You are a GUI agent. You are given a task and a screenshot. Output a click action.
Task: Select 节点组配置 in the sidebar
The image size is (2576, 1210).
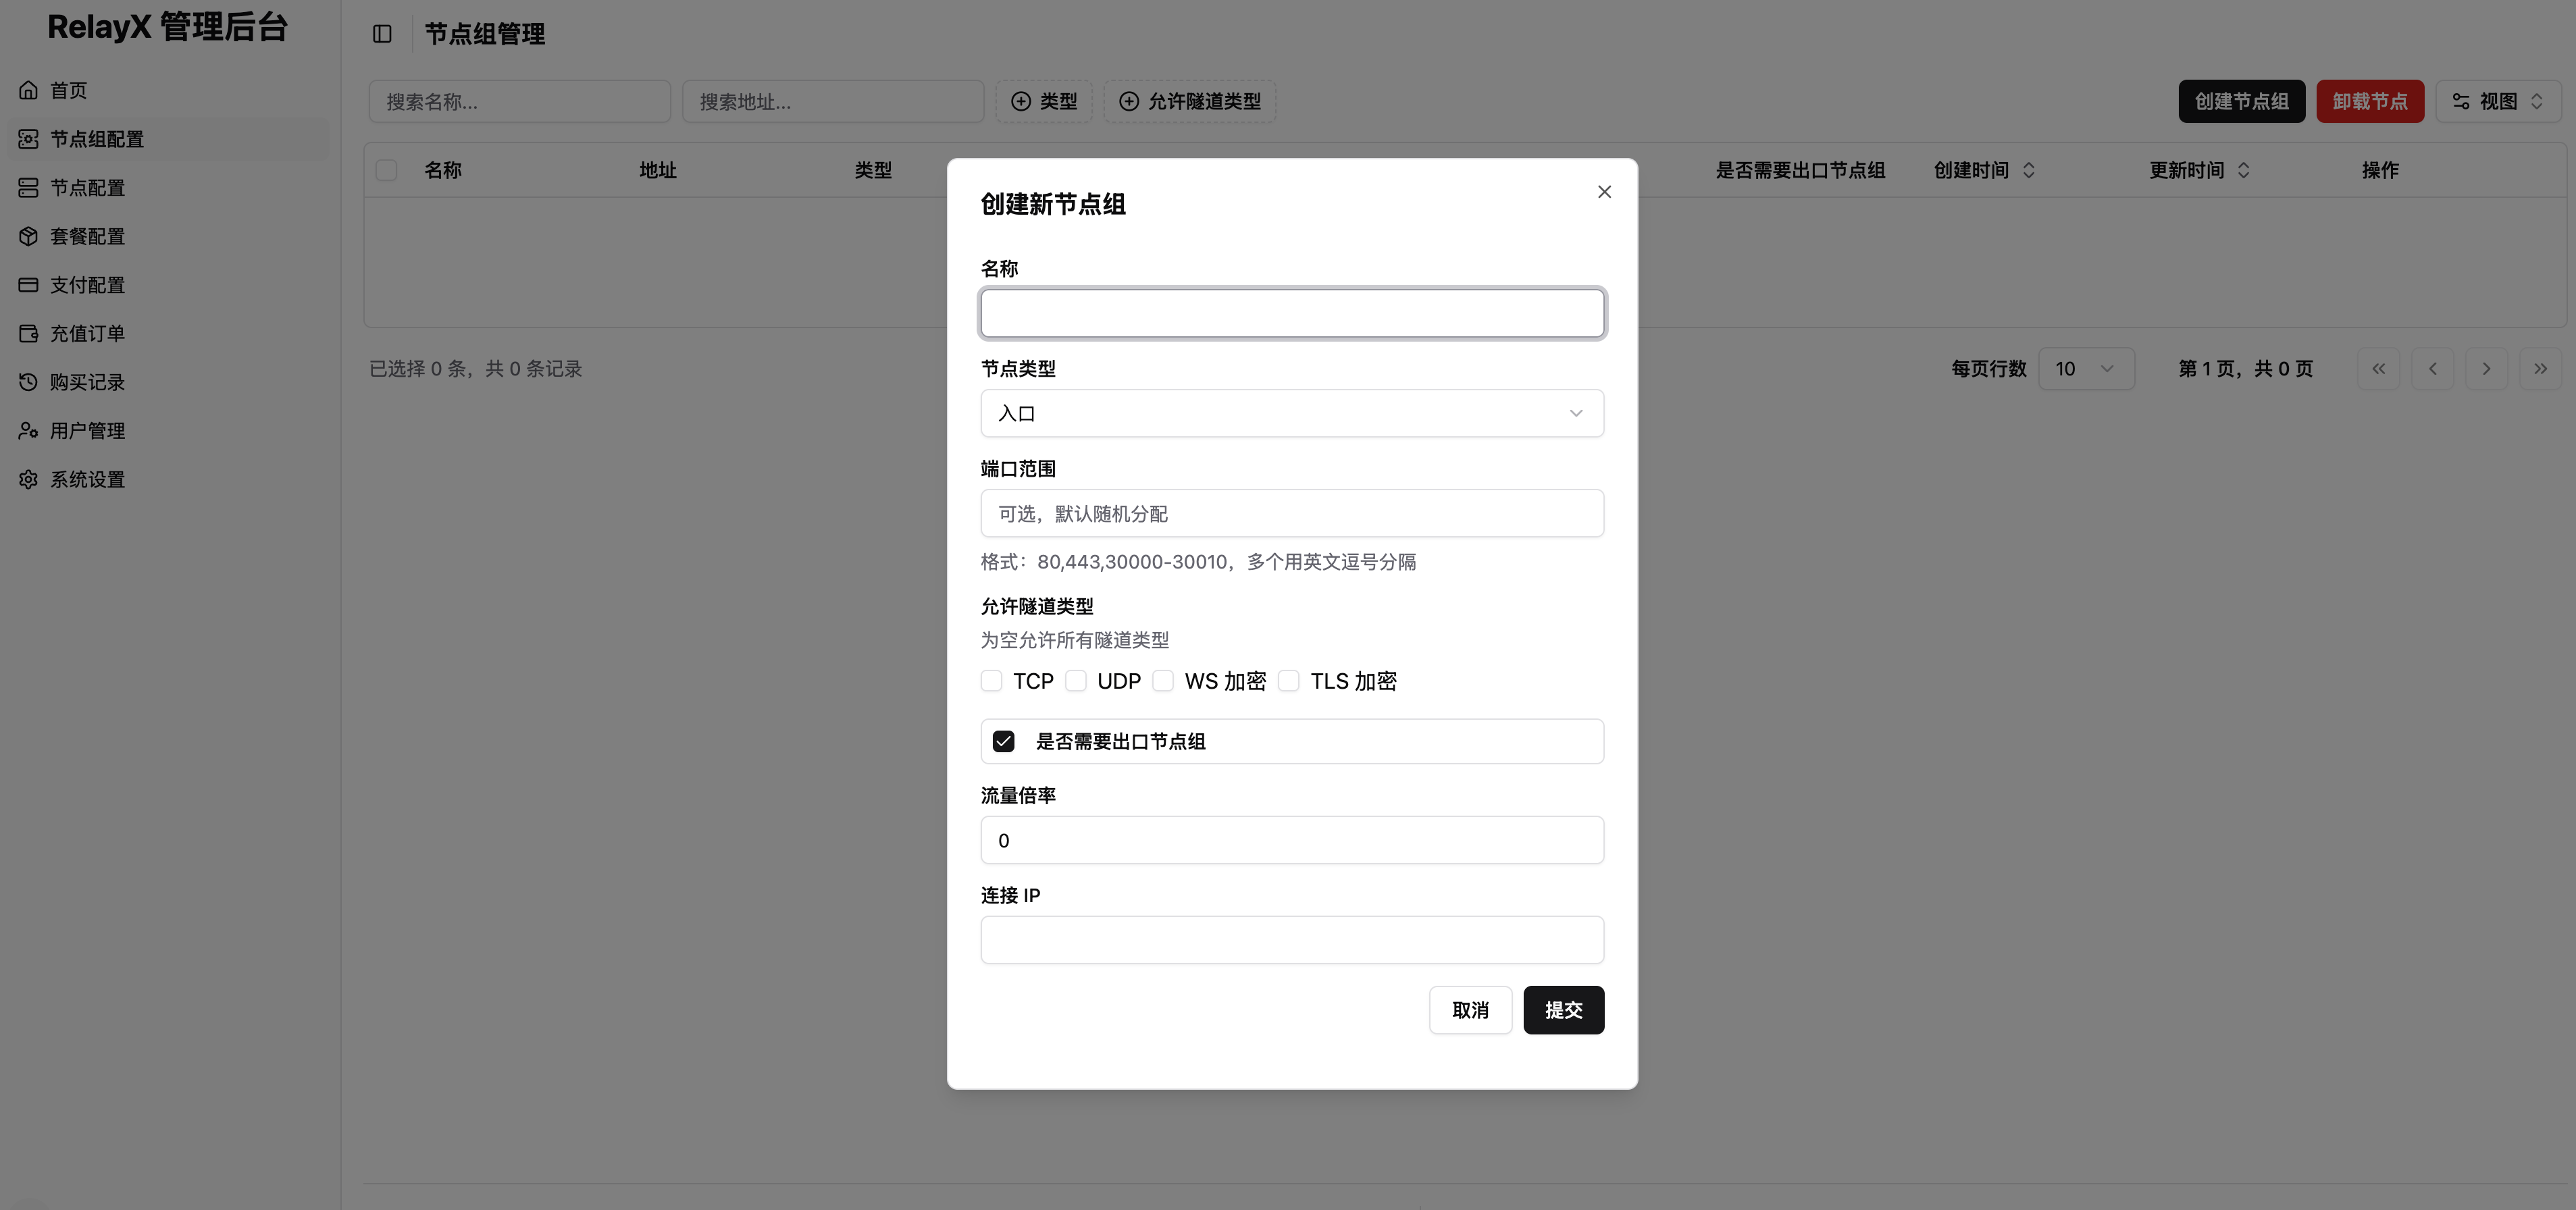[97, 139]
